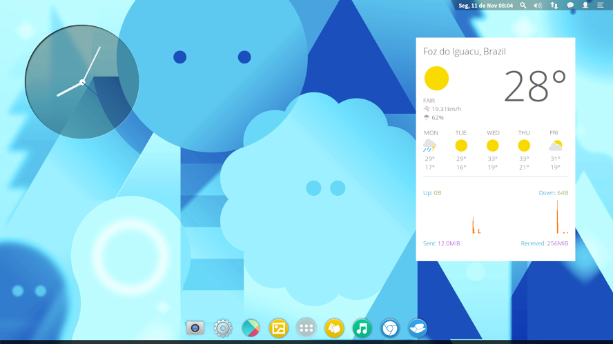Open the chat bubble notifications icon

[570, 5]
